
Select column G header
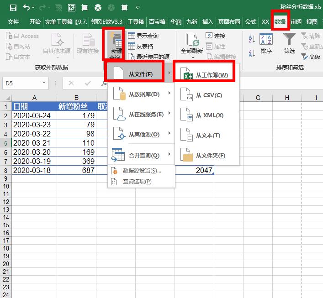(x=258, y=98)
